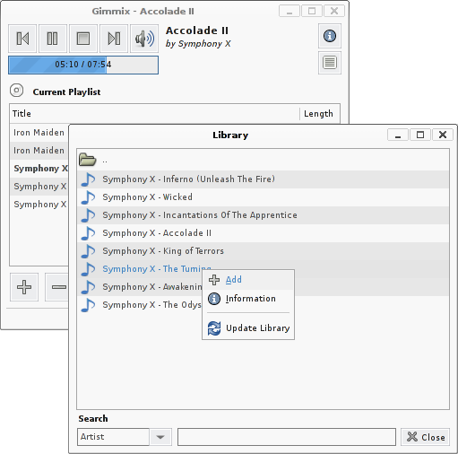Image resolution: width=458 pixels, height=454 pixels.
Task: Select the bold Symphony X playlist row
Action: pyautogui.click(x=39, y=168)
